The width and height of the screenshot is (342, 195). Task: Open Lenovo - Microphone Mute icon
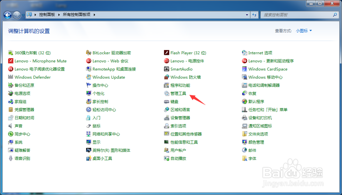(11, 61)
